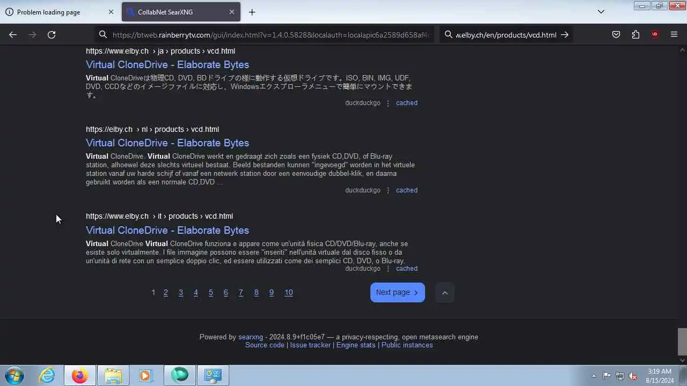The height and width of the screenshot is (386, 687).
Task: Submit search with the arrow icon
Action: (x=565, y=35)
